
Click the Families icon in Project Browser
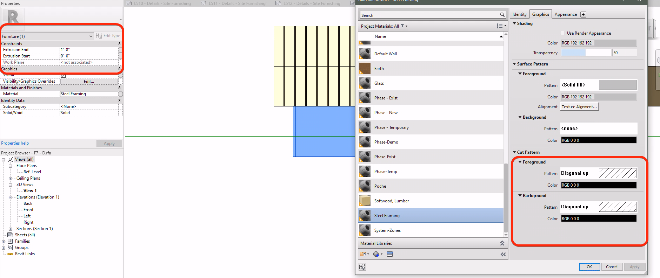click(x=10, y=241)
